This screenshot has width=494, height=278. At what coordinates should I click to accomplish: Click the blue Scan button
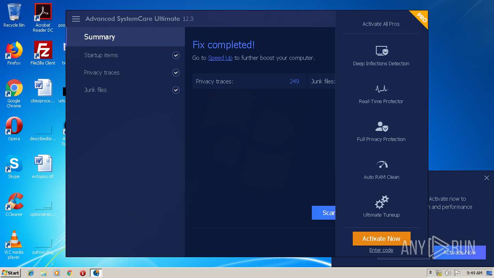click(323, 213)
